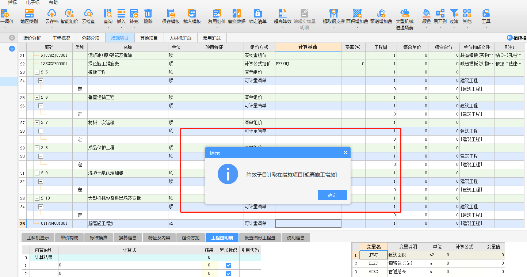Select the 超高施工增加 row name cell
527x277 pixels.
tap(127, 224)
